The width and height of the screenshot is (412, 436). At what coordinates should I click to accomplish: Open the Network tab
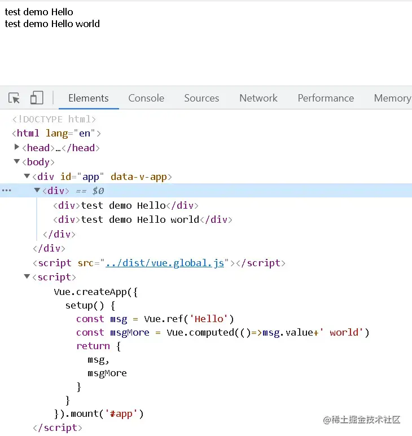tap(258, 98)
